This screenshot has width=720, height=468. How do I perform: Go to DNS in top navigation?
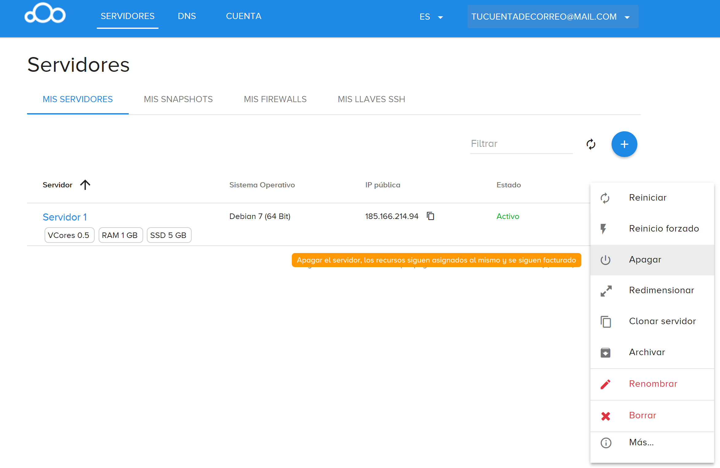tap(187, 16)
